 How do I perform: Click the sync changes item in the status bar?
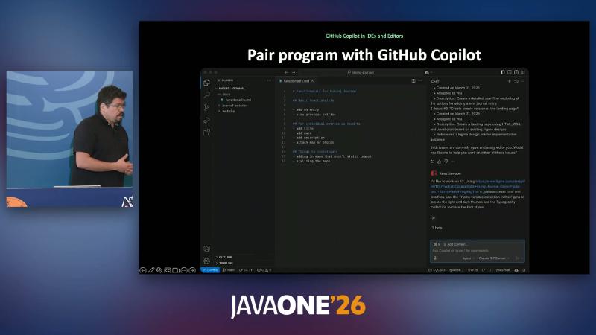(246, 270)
